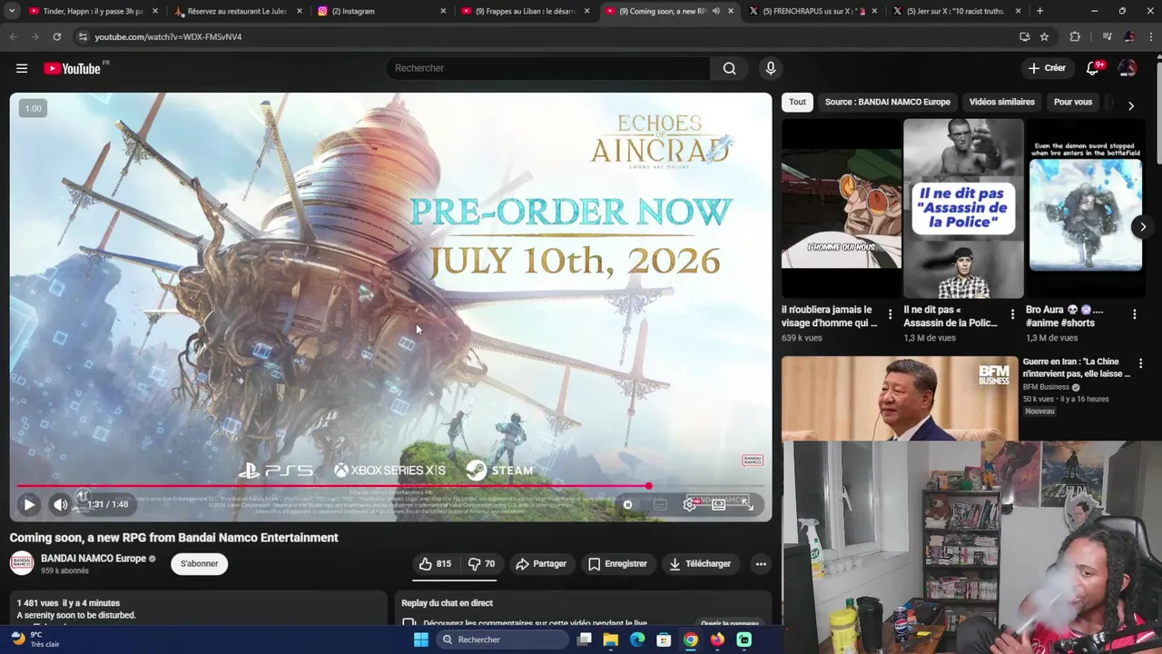Show next Shorts with the right arrow

pyautogui.click(x=1143, y=227)
